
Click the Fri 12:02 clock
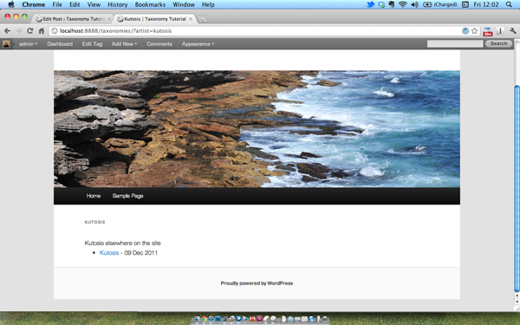486,4
